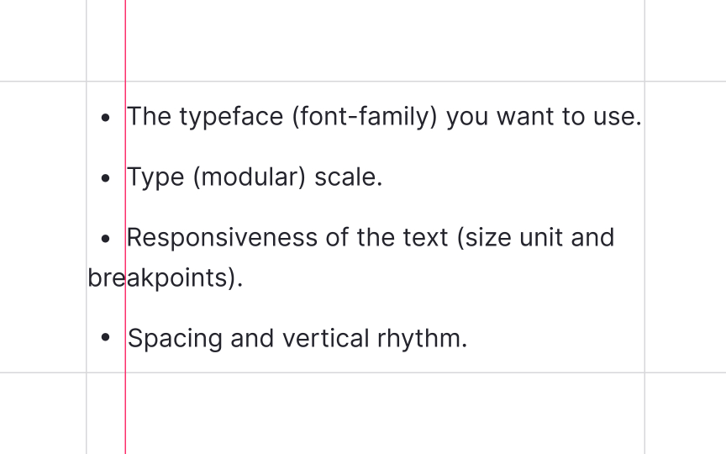Click the word "scale."
726x454 pixels.
(x=349, y=177)
